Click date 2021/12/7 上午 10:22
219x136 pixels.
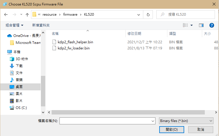[x=145, y=42]
